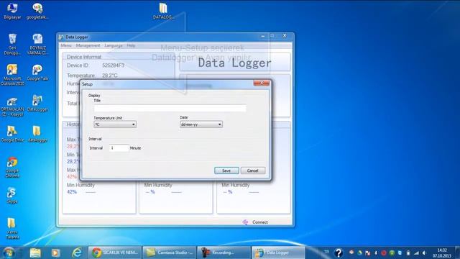Open the Google Chrome desktop icon
This screenshot has height=259, width=460.
tap(12, 167)
